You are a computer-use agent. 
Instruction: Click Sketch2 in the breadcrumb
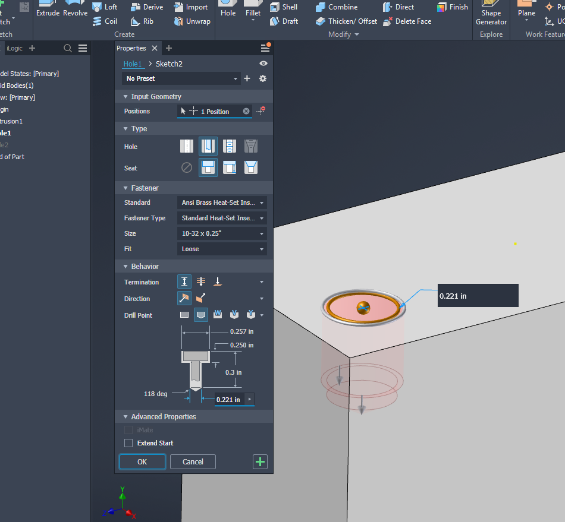tap(169, 64)
